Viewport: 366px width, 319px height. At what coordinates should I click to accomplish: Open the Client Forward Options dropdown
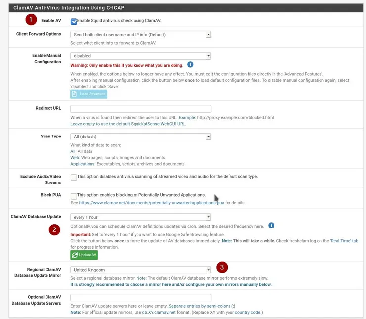140,35
